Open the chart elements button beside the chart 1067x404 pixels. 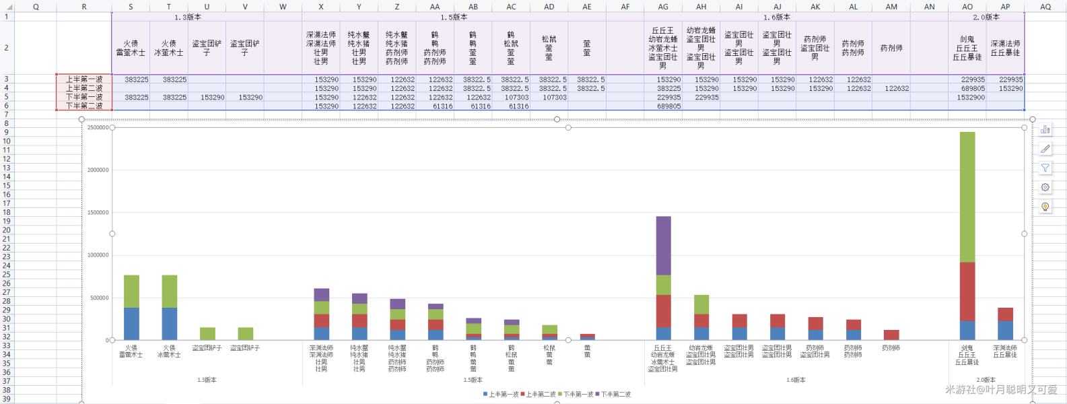coord(1045,129)
